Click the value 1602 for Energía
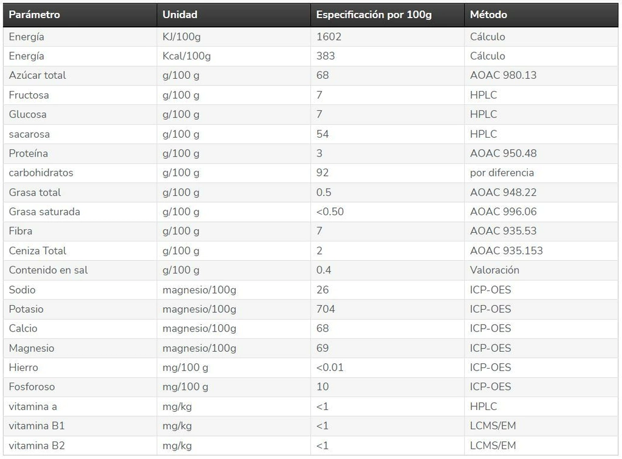Screen dimensions: 622x459 (x=329, y=36)
